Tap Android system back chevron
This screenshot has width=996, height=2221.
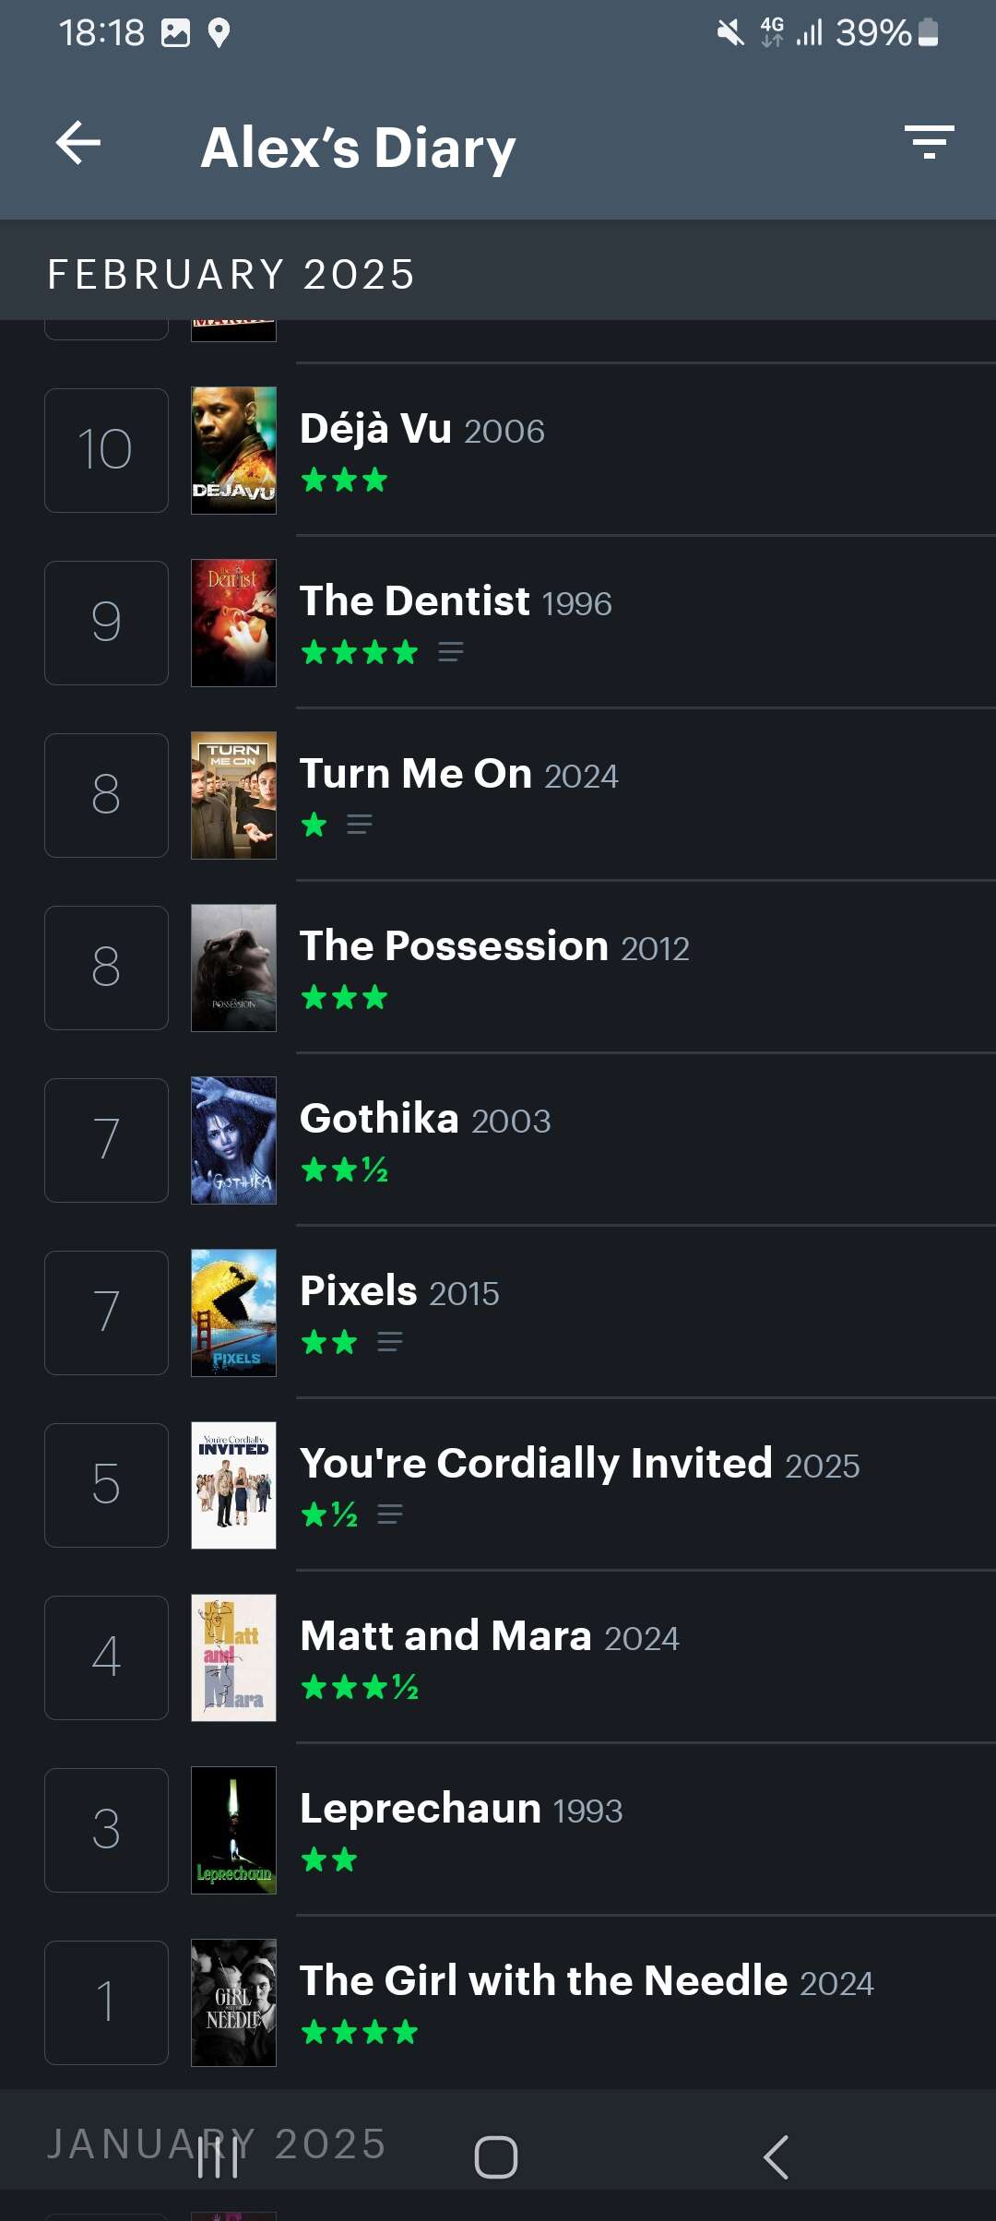pos(777,2157)
